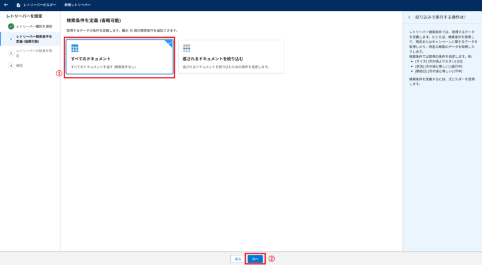The image size is (482, 265).
Task: Click the step 3 circle icon
Action: tap(11, 53)
